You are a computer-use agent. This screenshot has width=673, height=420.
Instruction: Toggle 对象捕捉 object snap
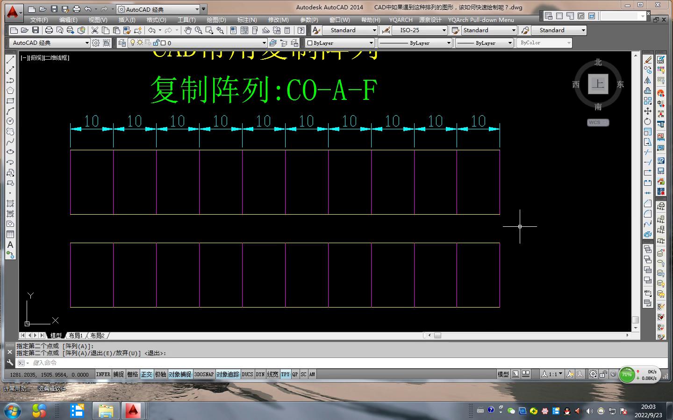pos(180,374)
